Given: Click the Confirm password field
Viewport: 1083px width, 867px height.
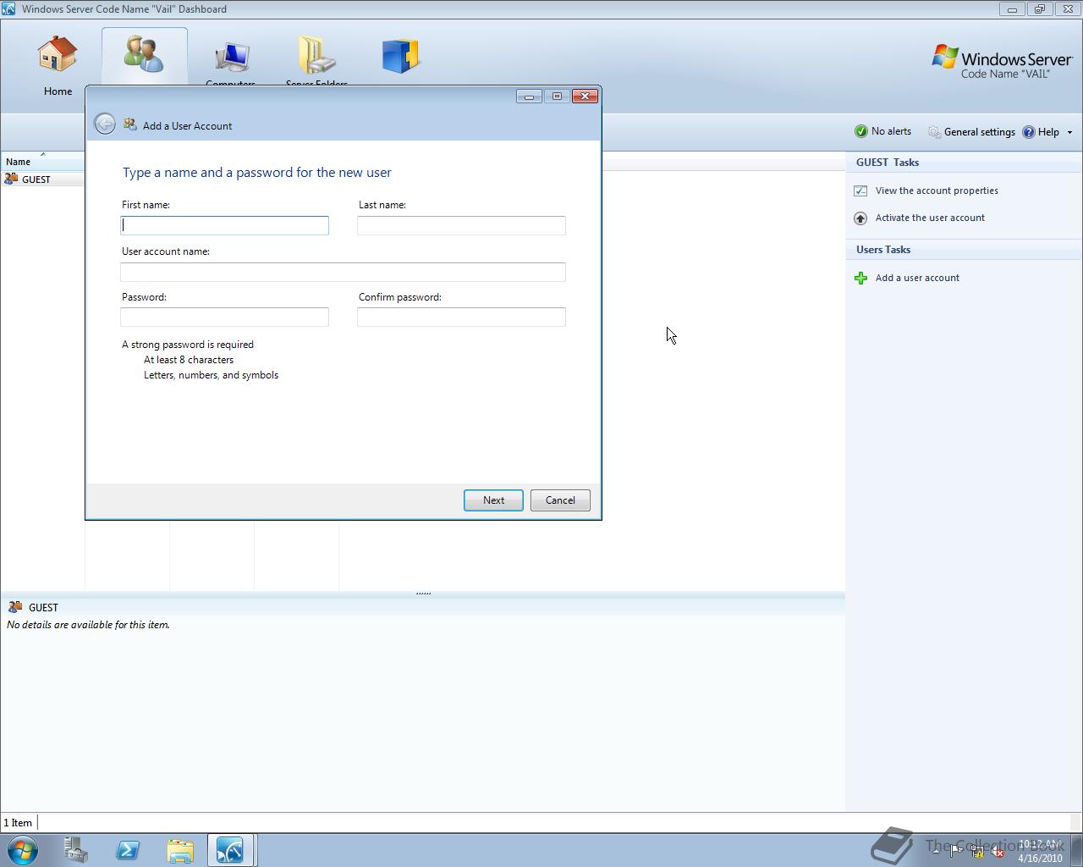Looking at the screenshot, I should 461,317.
